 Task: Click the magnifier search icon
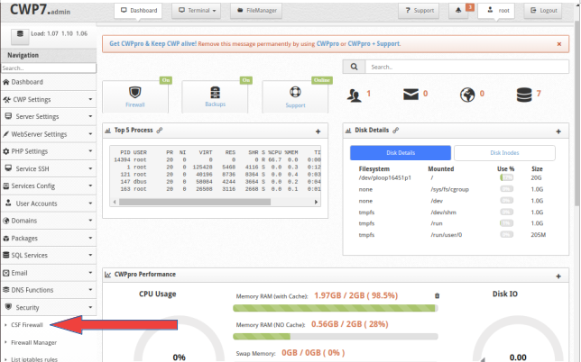click(355, 67)
